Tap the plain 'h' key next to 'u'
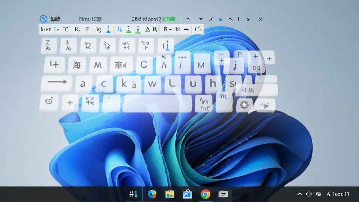This screenshot has height=202, width=359. [213, 83]
